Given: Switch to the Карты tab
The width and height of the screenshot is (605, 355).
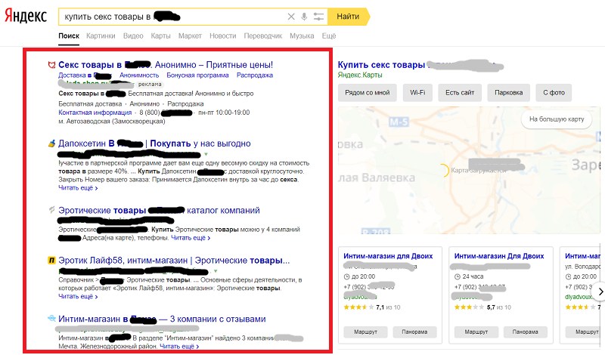Looking at the screenshot, I should (x=160, y=35).
